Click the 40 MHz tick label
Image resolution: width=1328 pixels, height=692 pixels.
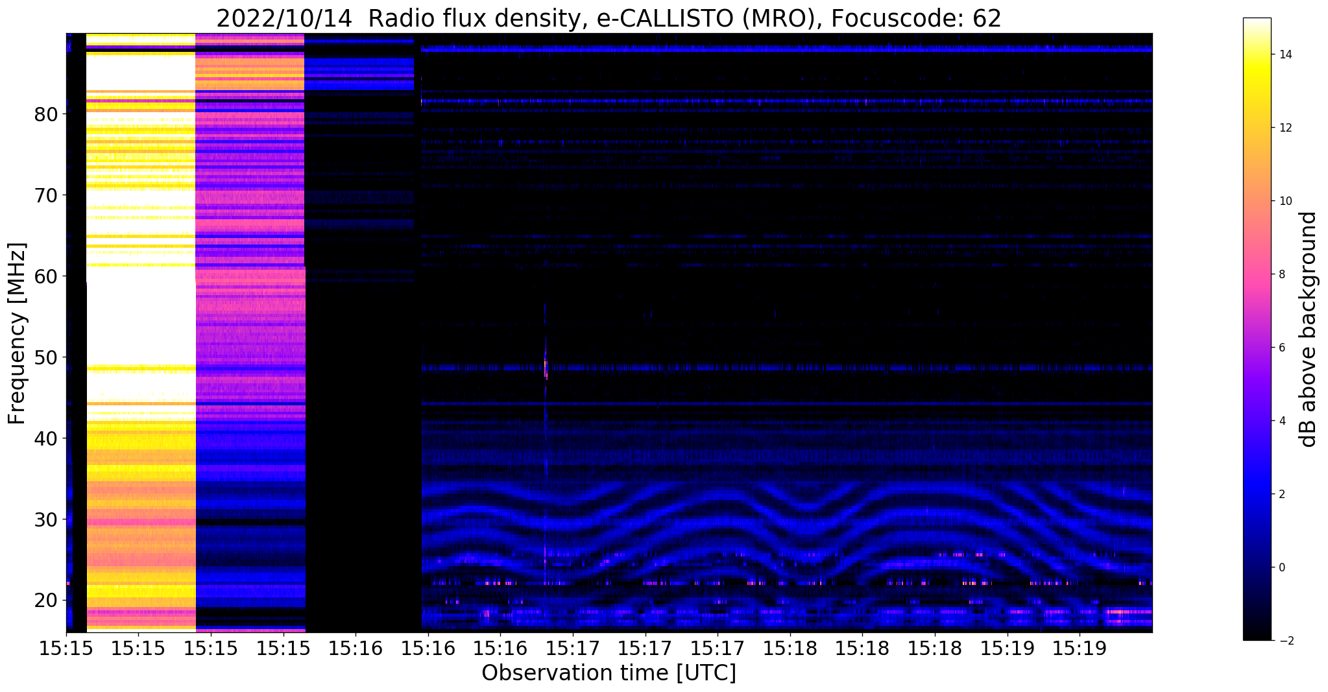click(46, 438)
